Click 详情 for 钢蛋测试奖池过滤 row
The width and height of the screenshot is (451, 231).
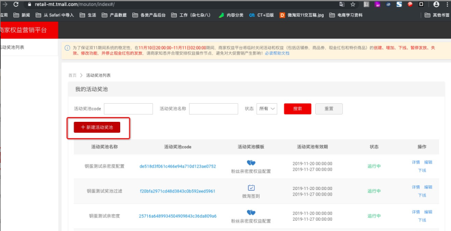click(416, 187)
